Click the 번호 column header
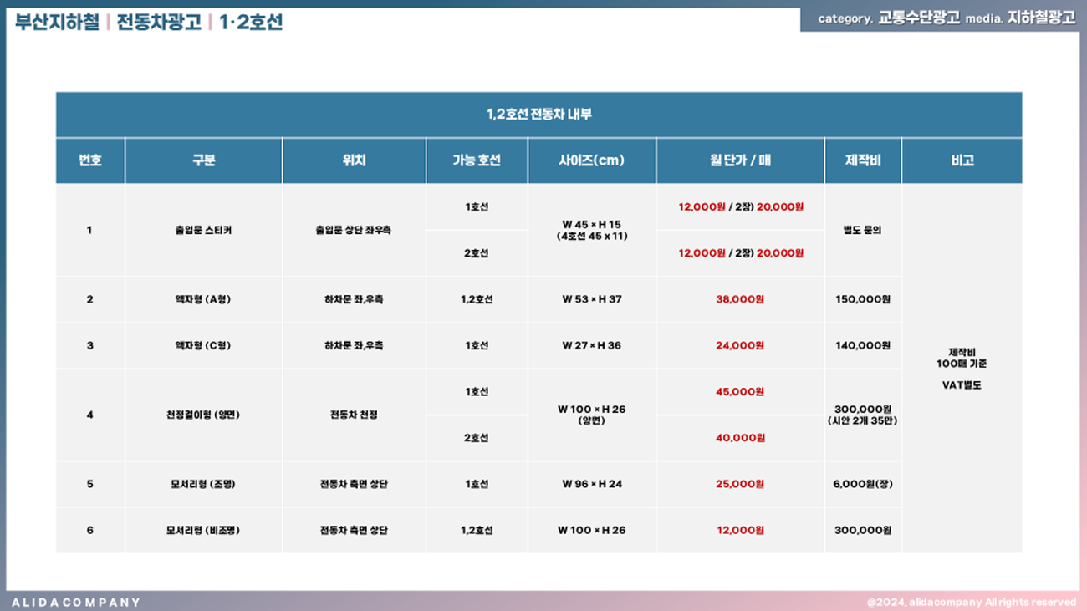This screenshot has height=611, width=1087. pos(90,160)
